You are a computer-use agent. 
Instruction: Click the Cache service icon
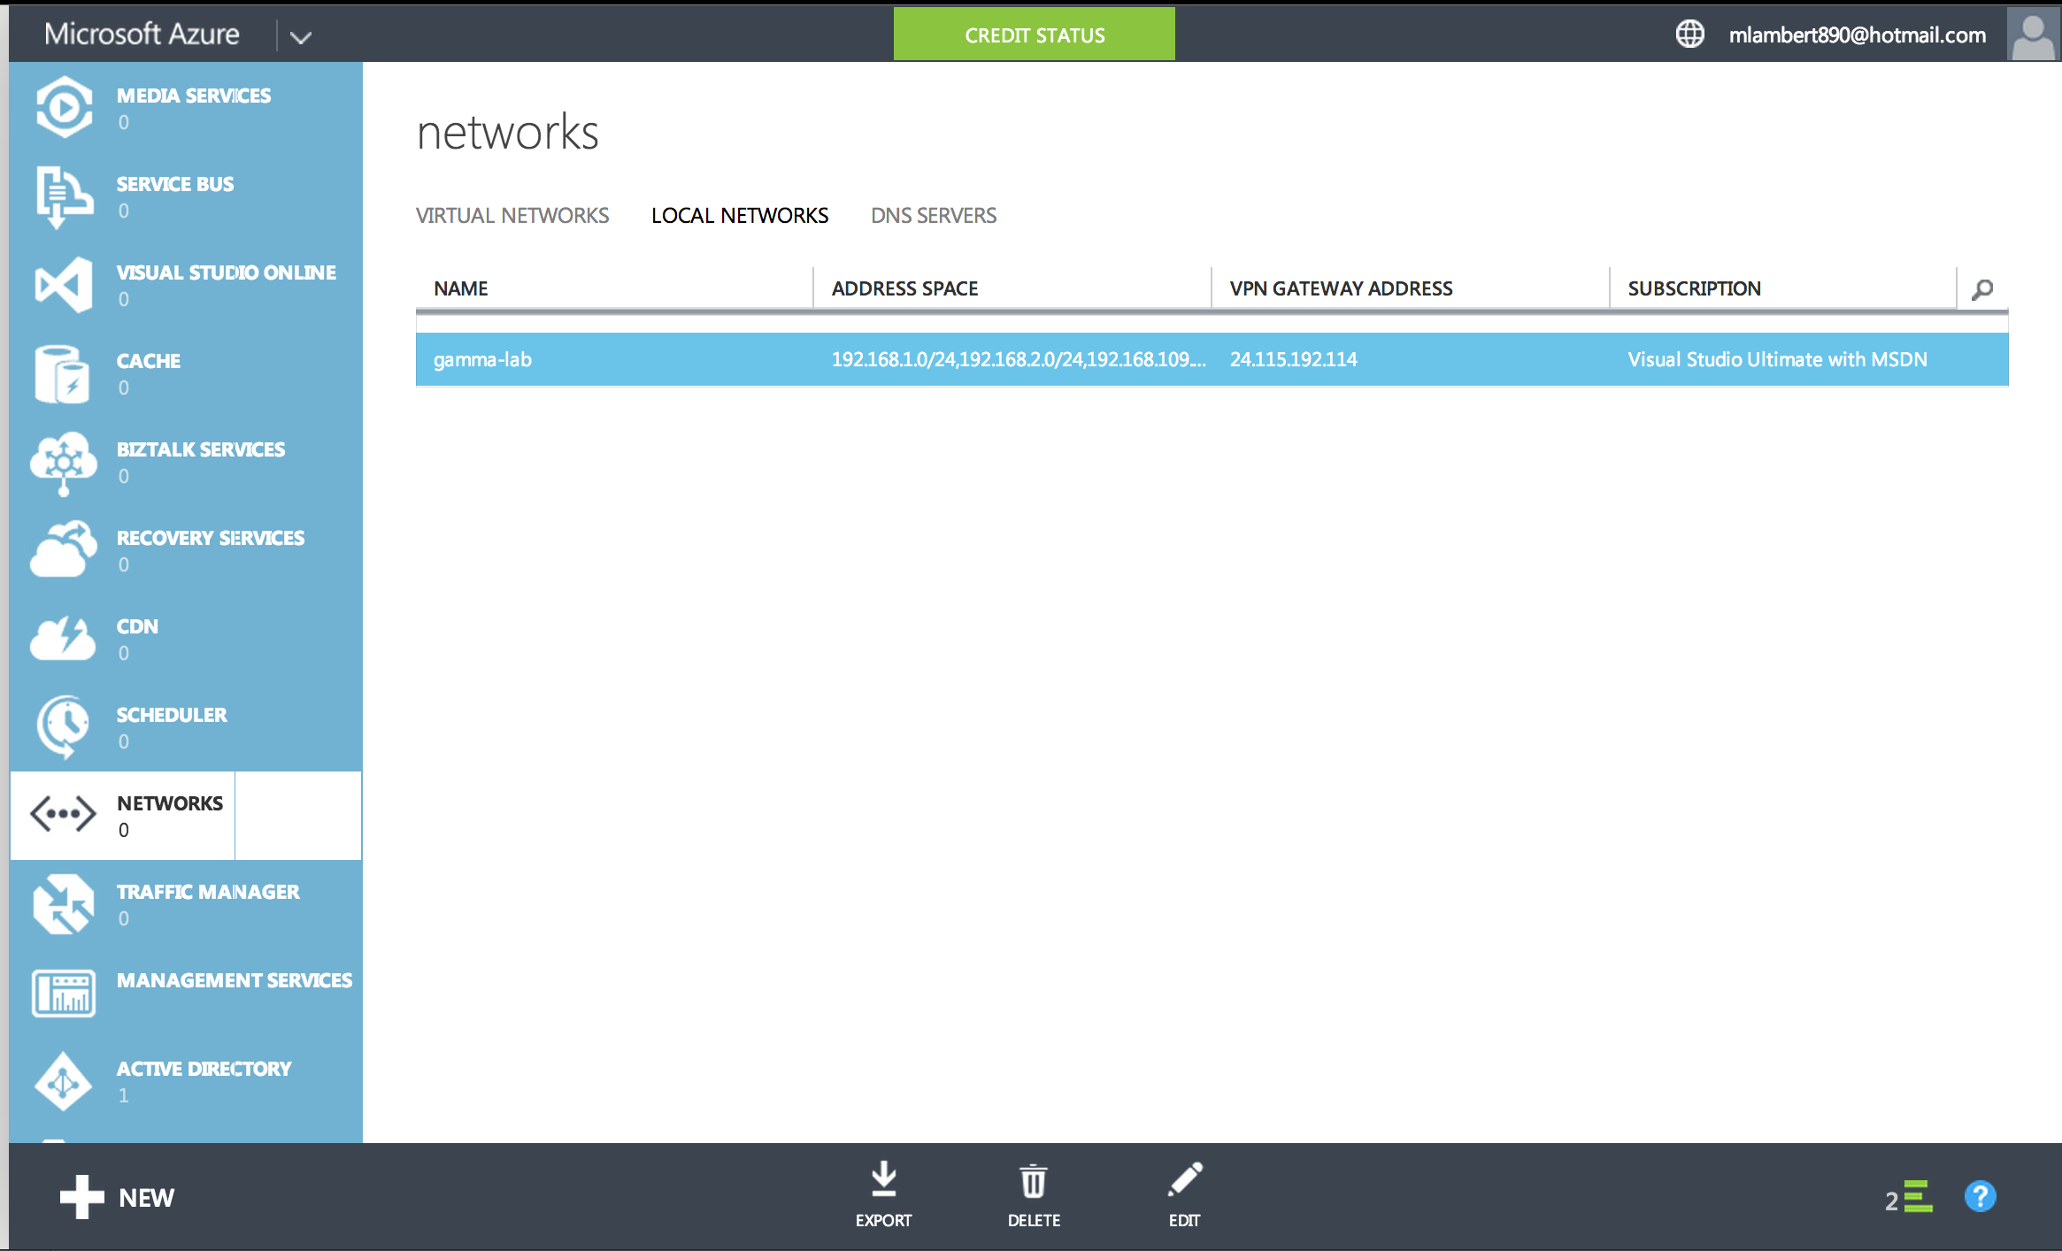(x=64, y=372)
